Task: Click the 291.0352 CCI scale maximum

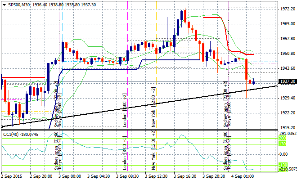Action: click(x=287, y=133)
